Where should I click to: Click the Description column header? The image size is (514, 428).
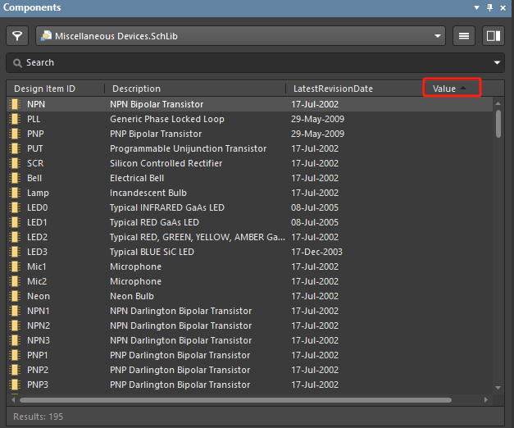(x=136, y=89)
